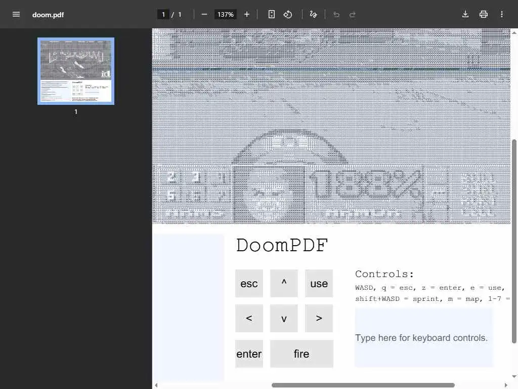518x389 pixels.
Task: Print the PDF document
Action: point(483,14)
